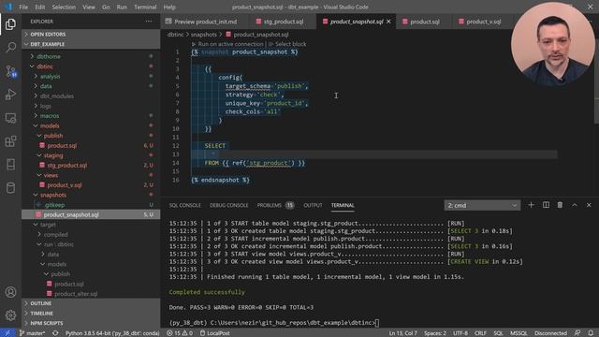The height and width of the screenshot is (337, 599).
Task: Click CRLF line ending in status bar
Action: tap(480, 333)
